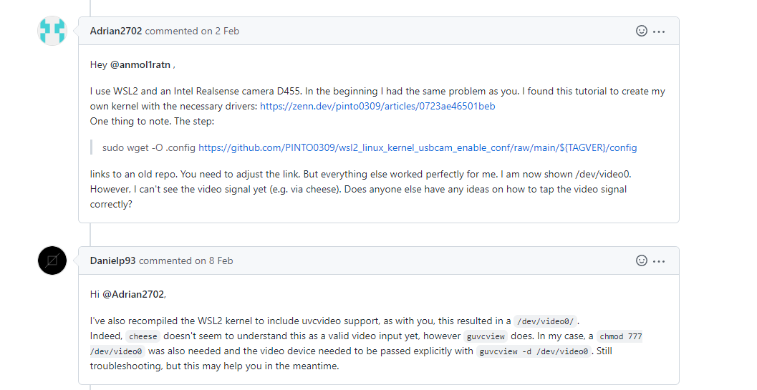The height and width of the screenshot is (390, 757).
Task: Click the text 'Intel Realsense camera D455'
Action: coord(238,91)
